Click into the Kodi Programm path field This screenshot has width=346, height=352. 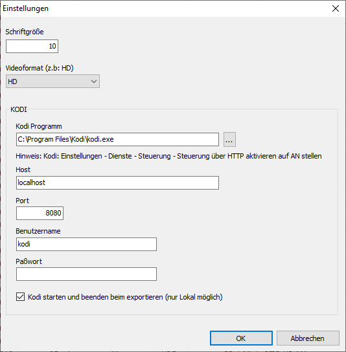[117, 139]
